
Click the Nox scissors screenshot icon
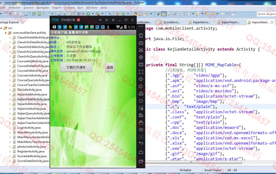pyautogui.click(x=141, y=50)
